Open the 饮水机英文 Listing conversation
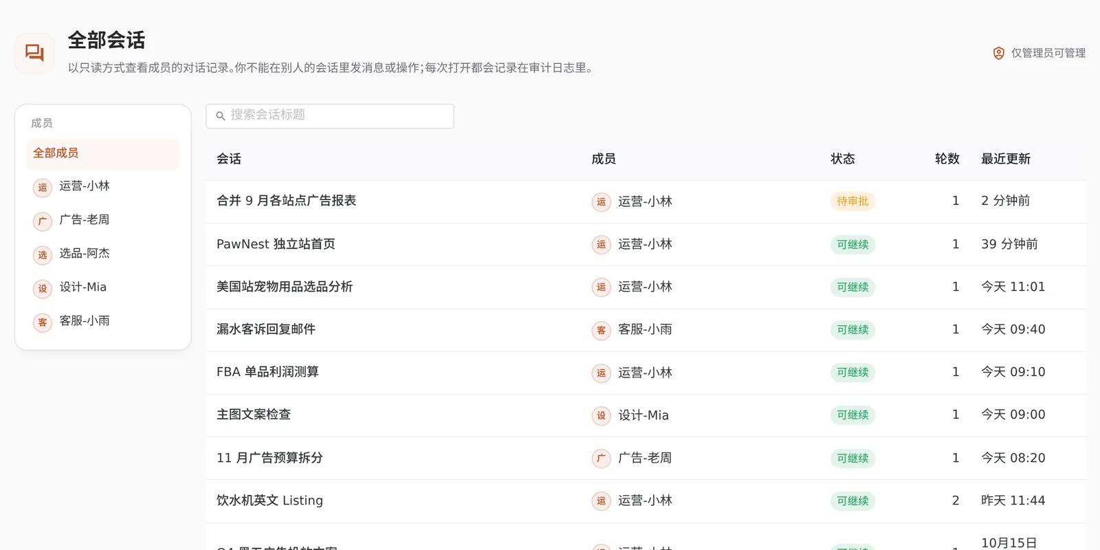The width and height of the screenshot is (1100, 550). 269,500
